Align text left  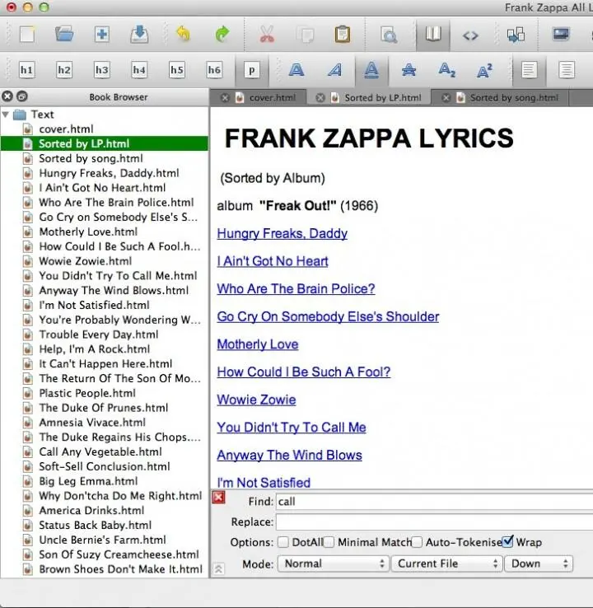pos(530,71)
